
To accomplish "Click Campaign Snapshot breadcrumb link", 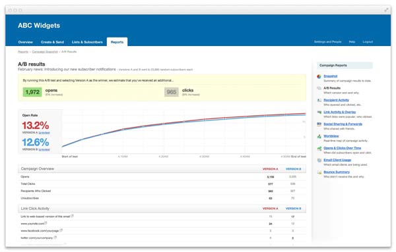I will click(x=45, y=51).
